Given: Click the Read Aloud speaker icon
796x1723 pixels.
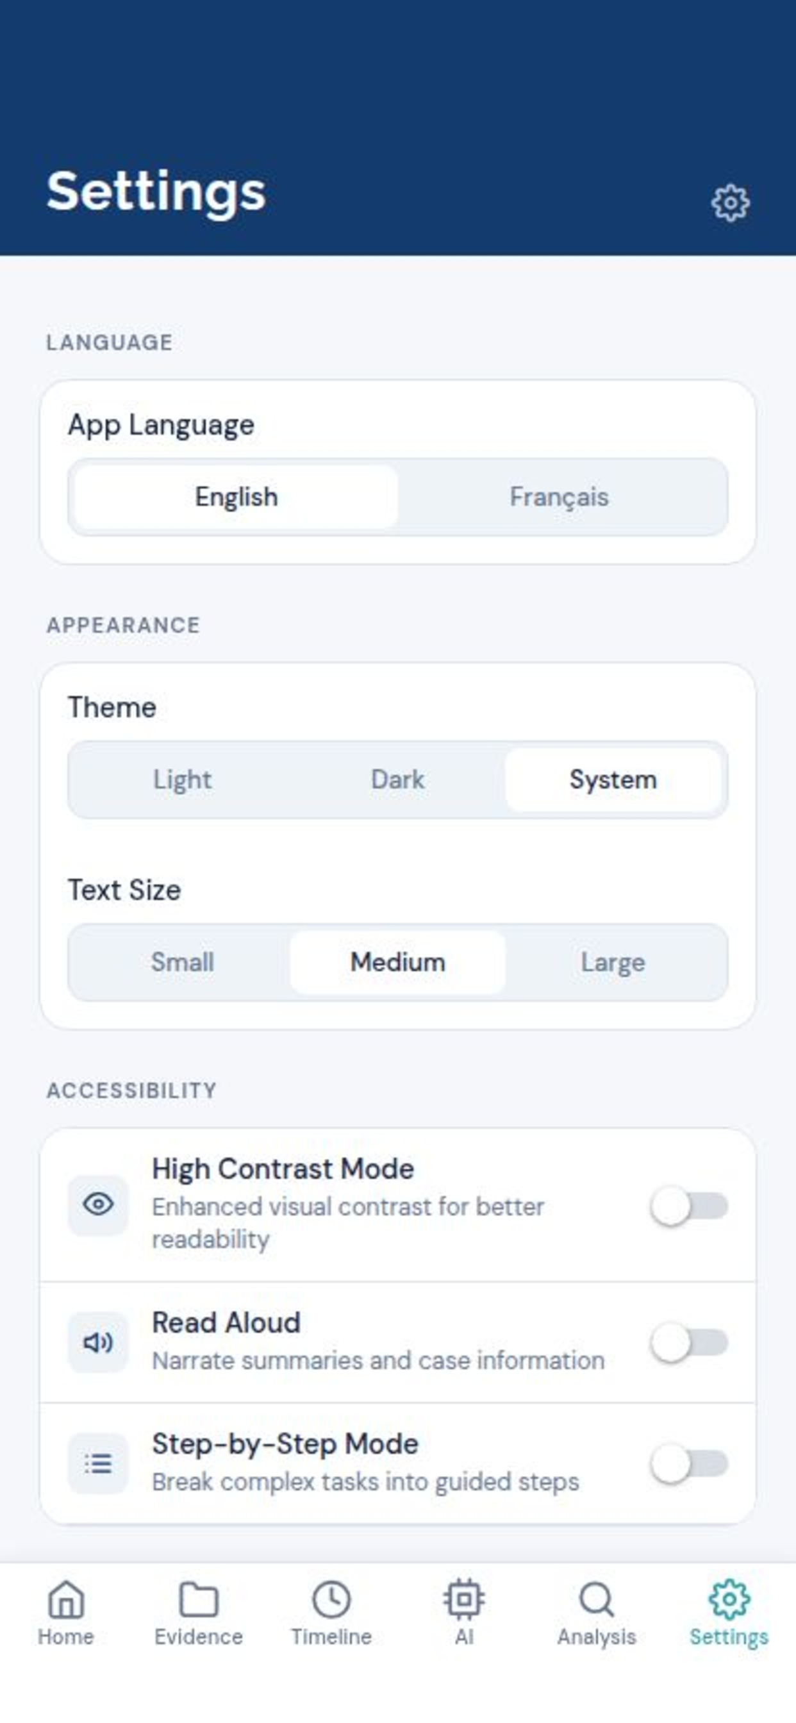Looking at the screenshot, I should click(x=97, y=1342).
